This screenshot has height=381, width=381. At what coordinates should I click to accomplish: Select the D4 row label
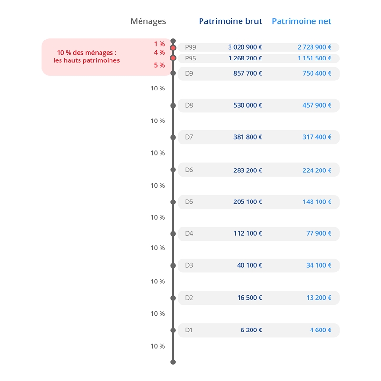pyautogui.click(x=189, y=233)
